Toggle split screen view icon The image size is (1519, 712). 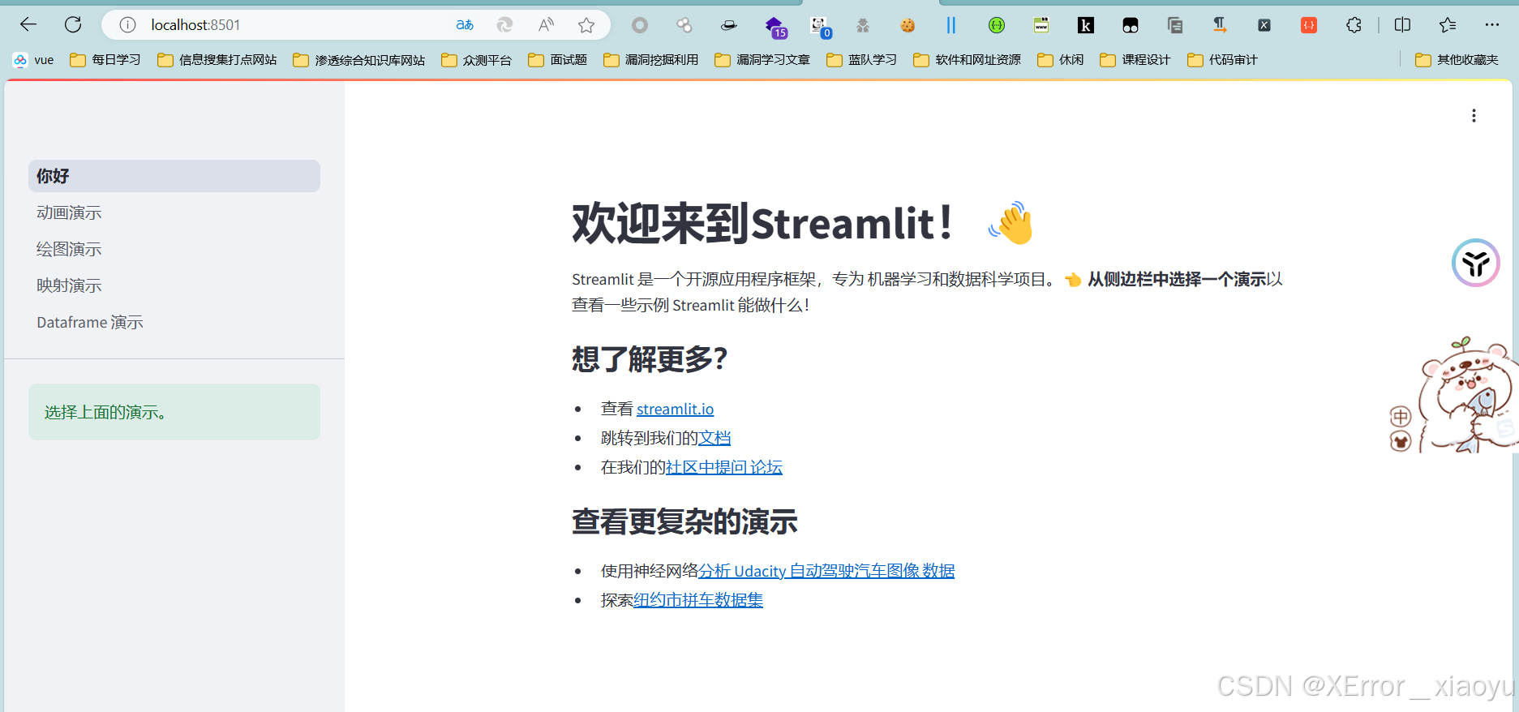tap(1402, 25)
